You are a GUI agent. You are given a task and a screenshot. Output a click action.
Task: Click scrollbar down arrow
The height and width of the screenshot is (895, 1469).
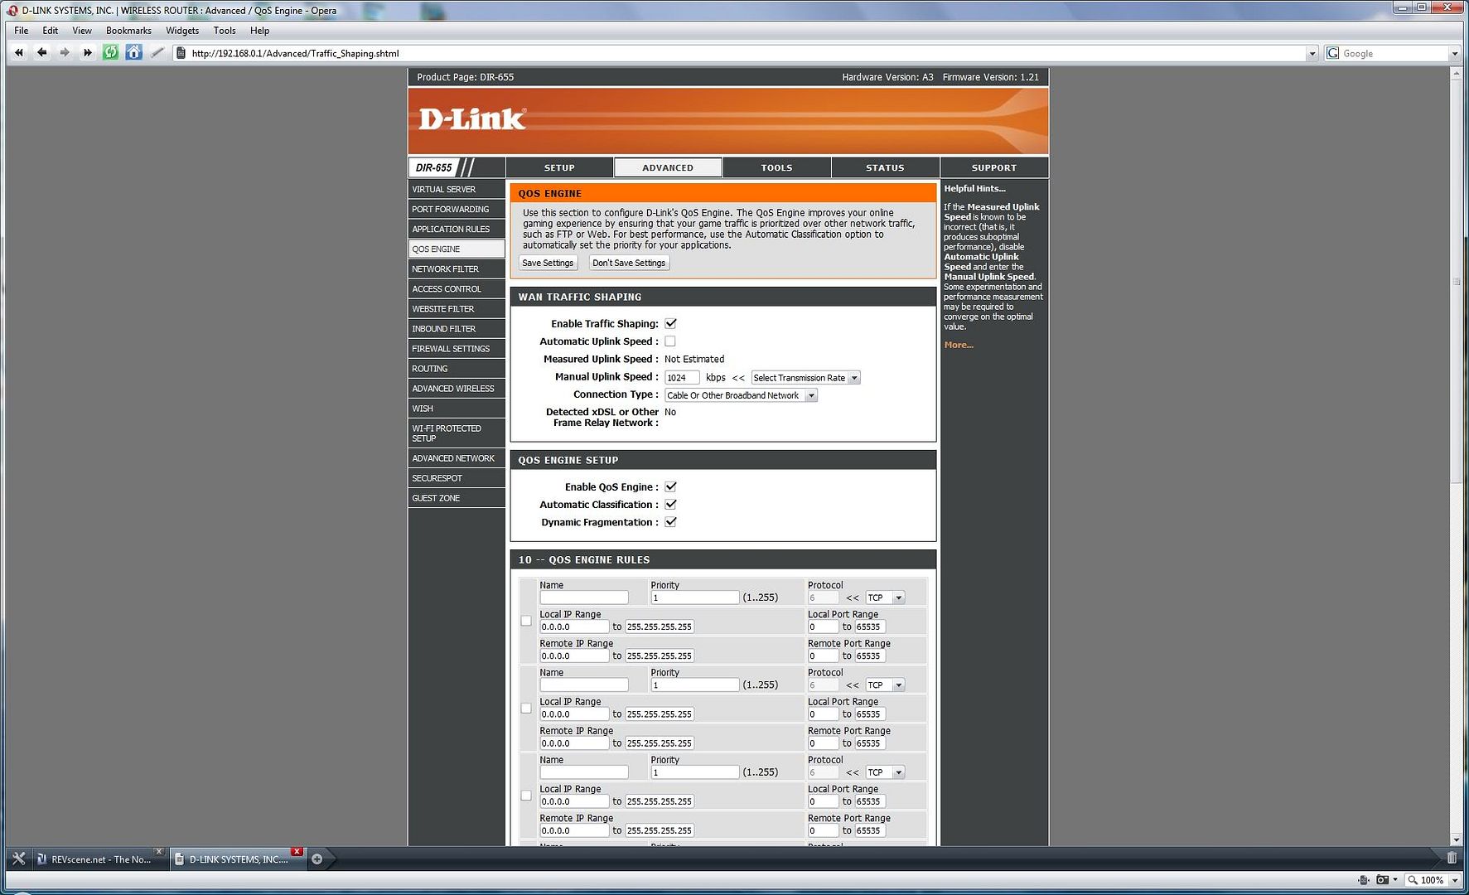tap(1456, 839)
